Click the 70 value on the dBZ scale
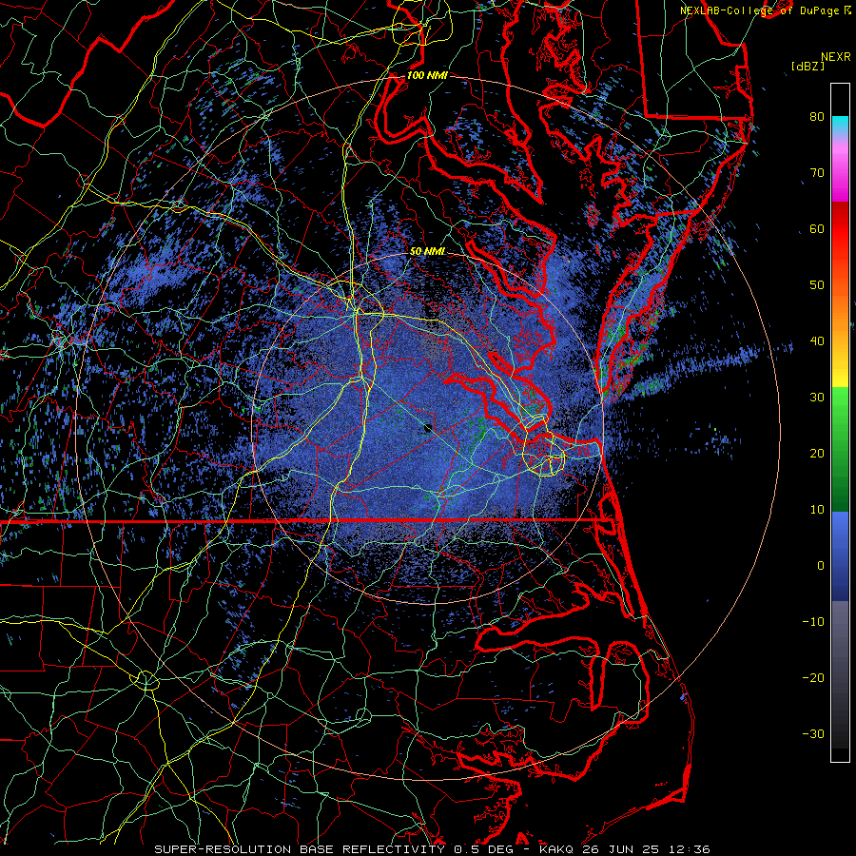 [817, 173]
